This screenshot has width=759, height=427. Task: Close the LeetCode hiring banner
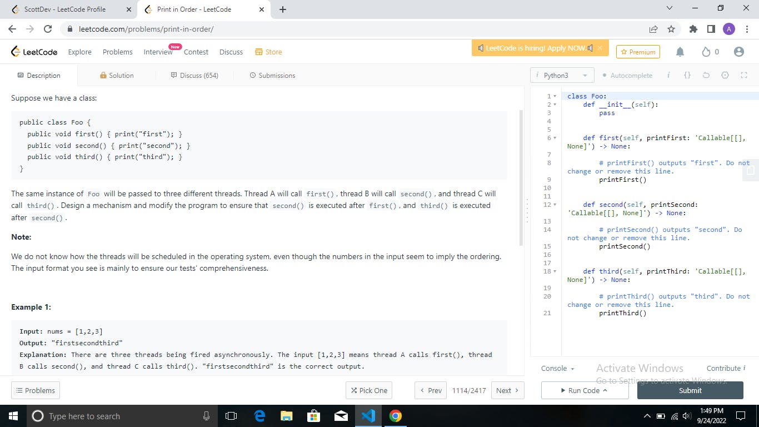[x=600, y=48]
